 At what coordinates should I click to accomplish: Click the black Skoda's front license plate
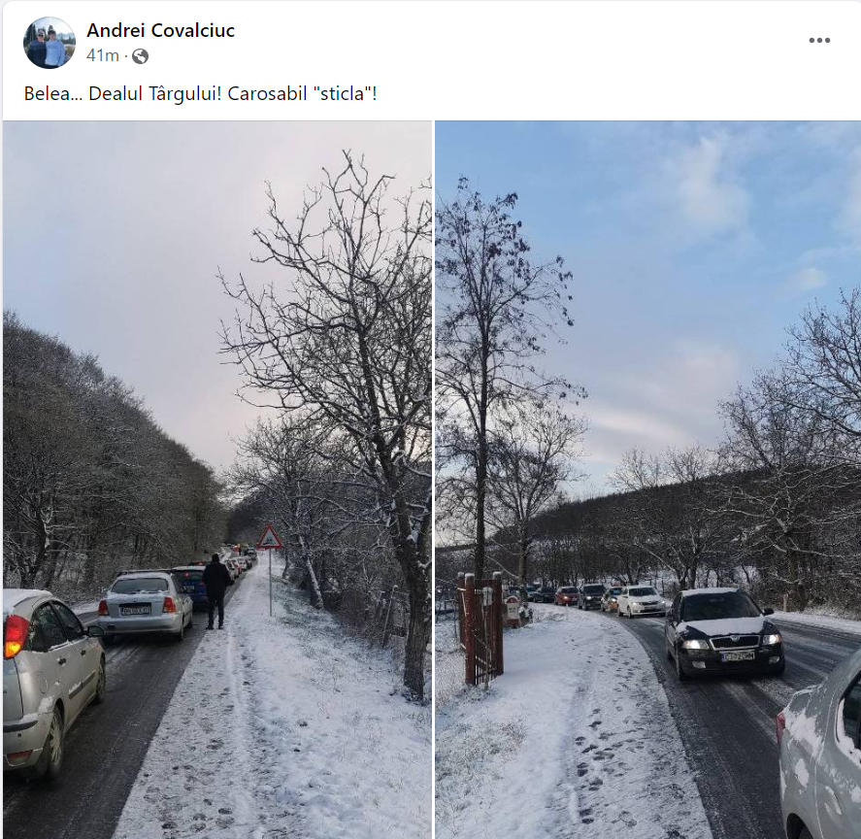pyautogui.click(x=739, y=656)
